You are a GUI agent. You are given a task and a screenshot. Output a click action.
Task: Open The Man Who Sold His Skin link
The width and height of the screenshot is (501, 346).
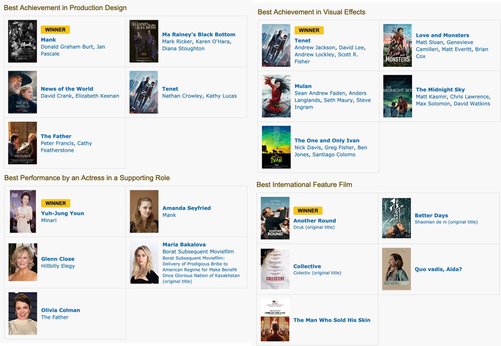(332, 320)
